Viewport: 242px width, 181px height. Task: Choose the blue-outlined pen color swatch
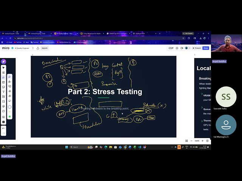click(x=9, y=107)
